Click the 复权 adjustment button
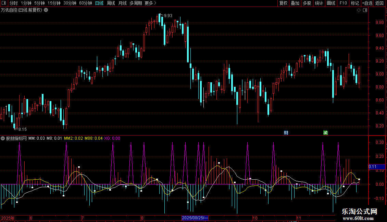This screenshot has height=222, width=387. click(283, 3)
